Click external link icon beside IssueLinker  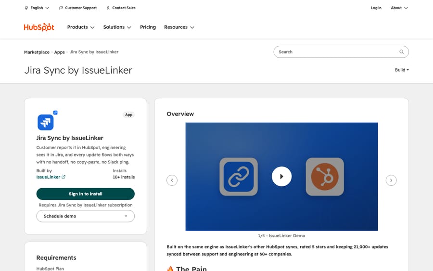pos(64,177)
